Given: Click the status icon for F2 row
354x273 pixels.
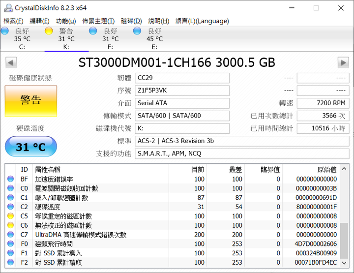Looking at the screenshot, I should click(11, 262).
